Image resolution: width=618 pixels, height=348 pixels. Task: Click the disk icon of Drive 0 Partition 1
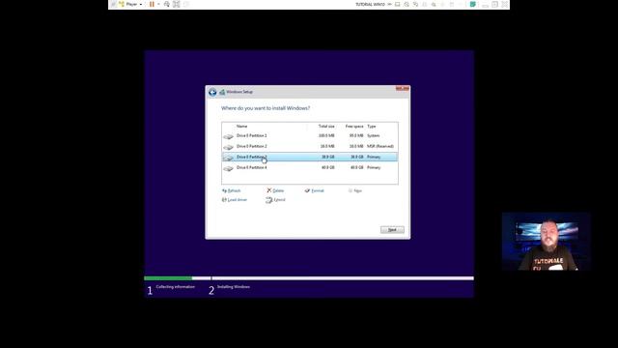tap(228, 136)
